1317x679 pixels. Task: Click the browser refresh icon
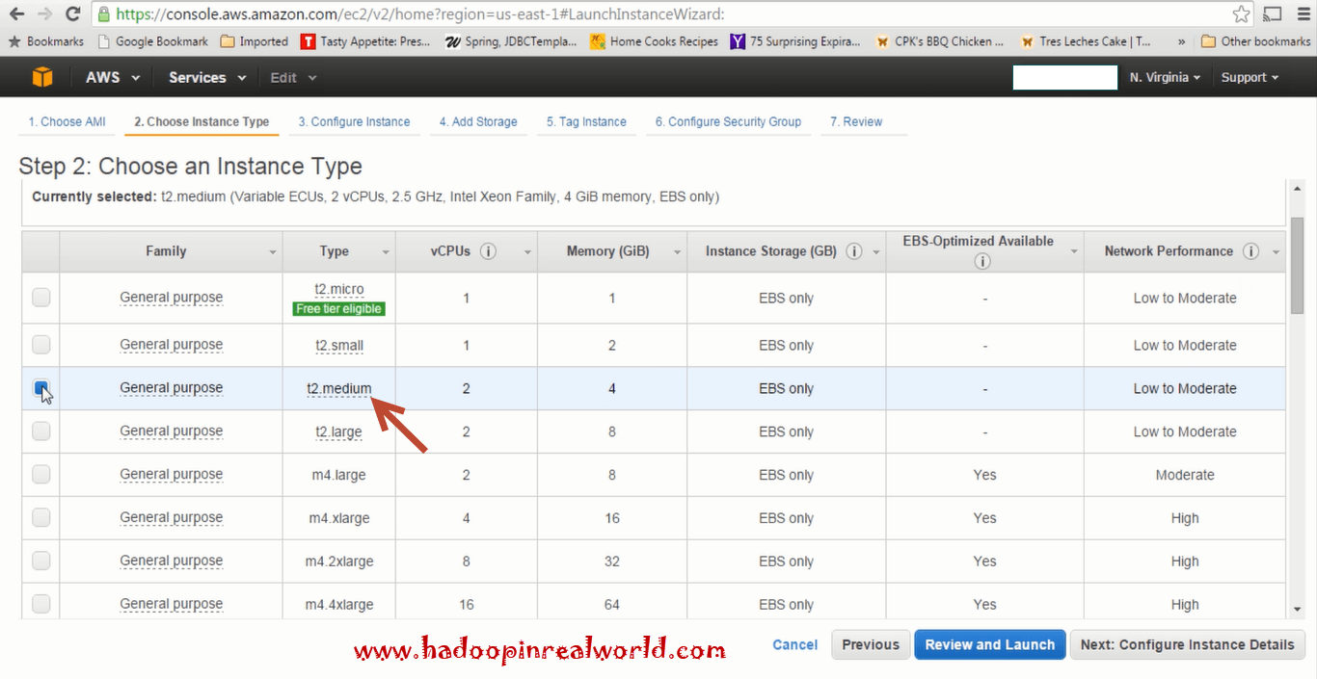coord(73,14)
